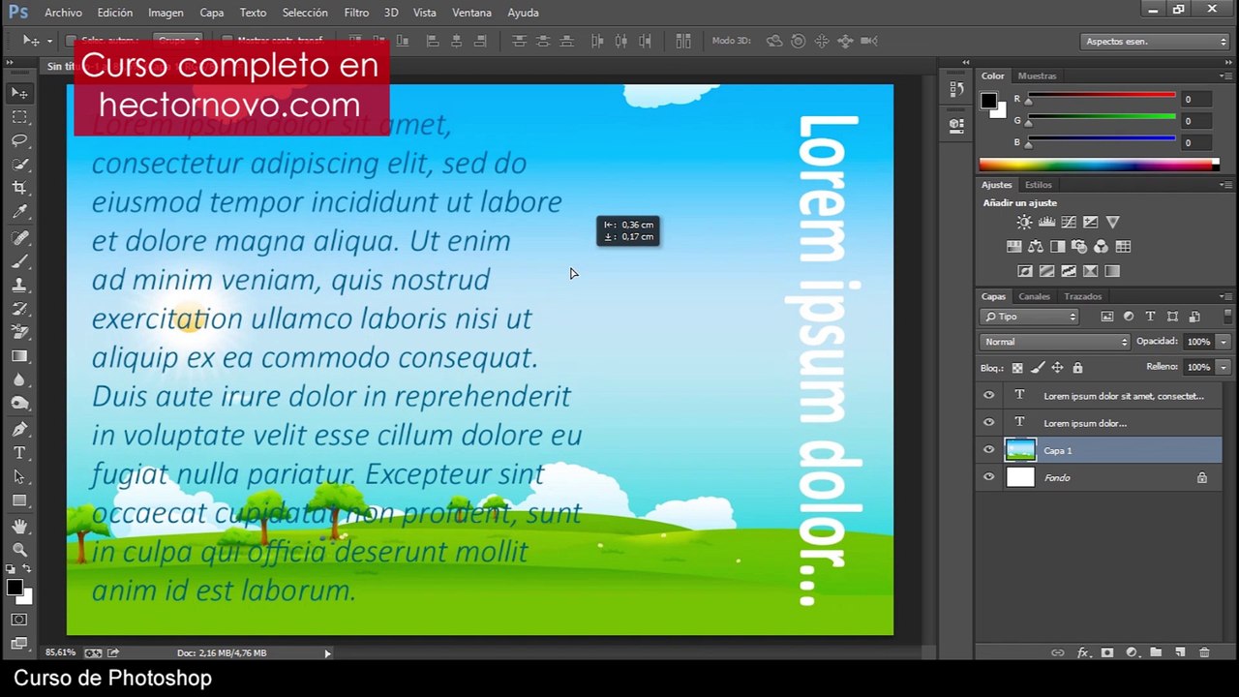
Task: Select the Brush tool
Action: (19, 261)
